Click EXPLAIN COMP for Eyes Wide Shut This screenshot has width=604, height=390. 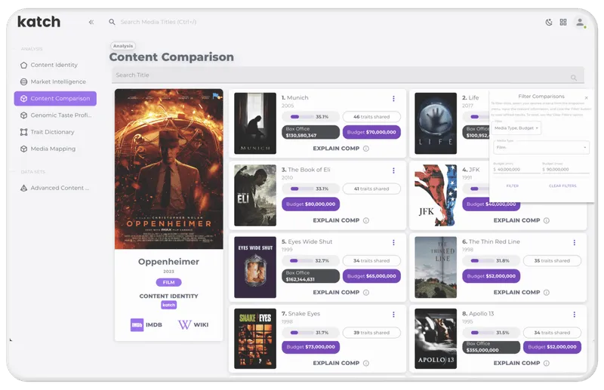click(x=336, y=292)
